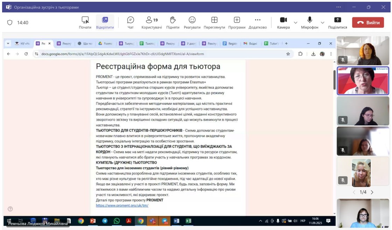The width and height of the screenshot is (392, 230).
Task: Expand the camera options dropdown arrow
Action: [x=295, y=23]
